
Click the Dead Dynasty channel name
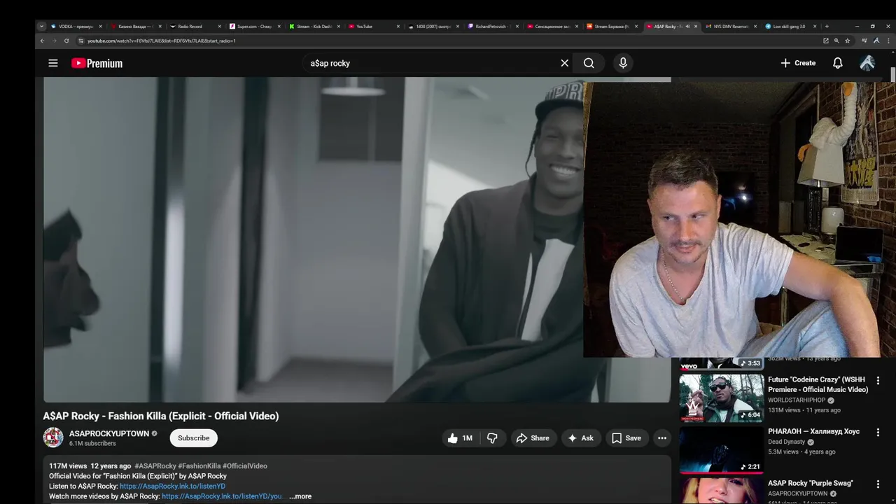pyautogui.click(x=787, y=442)
